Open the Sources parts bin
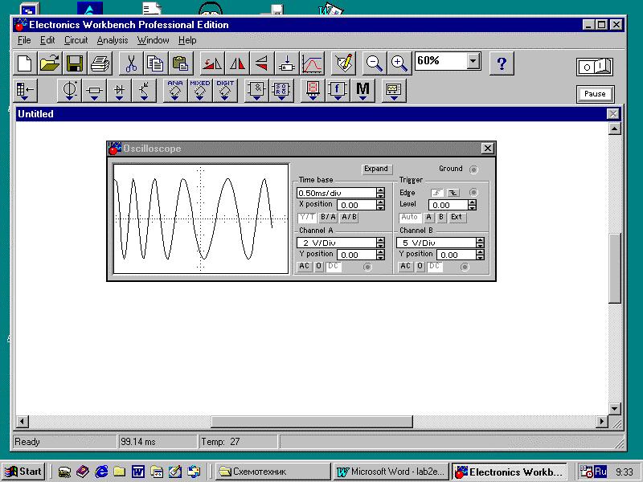643x482 pixels. coord(70,91)
